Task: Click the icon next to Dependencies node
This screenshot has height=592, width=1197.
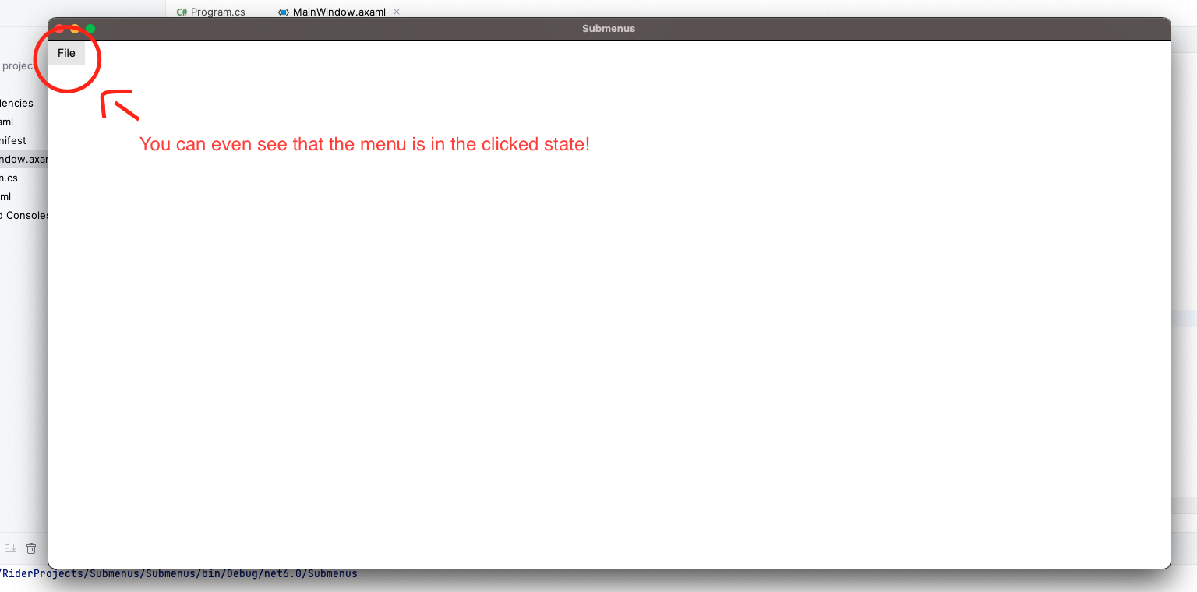Action: coord(0,103)
